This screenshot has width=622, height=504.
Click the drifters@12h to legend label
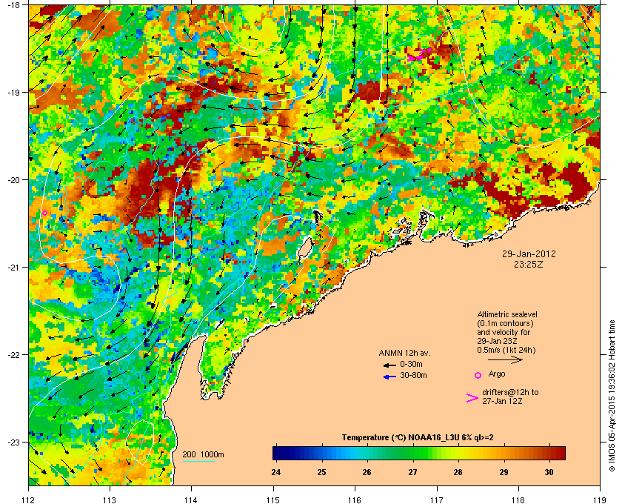click(510, 392)
